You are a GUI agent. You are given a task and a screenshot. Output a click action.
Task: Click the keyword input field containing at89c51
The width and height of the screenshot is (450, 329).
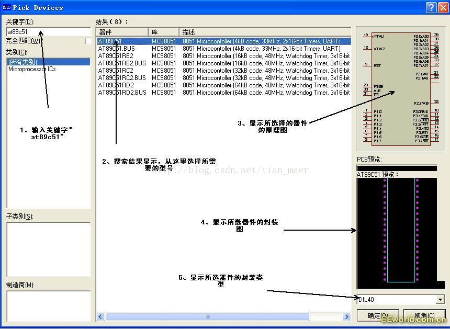pos(48,31)
